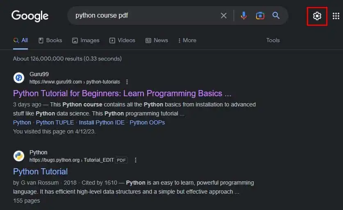Search by image with camera icon
Image resolution: width=343 pixels, height=210 pixels.
click(260, 16)
